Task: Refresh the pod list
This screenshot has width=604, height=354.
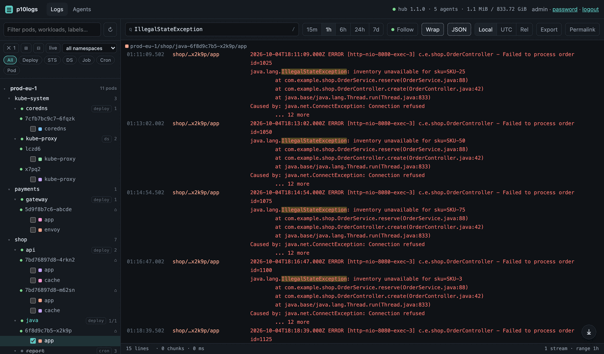Action: pos(110,29)
